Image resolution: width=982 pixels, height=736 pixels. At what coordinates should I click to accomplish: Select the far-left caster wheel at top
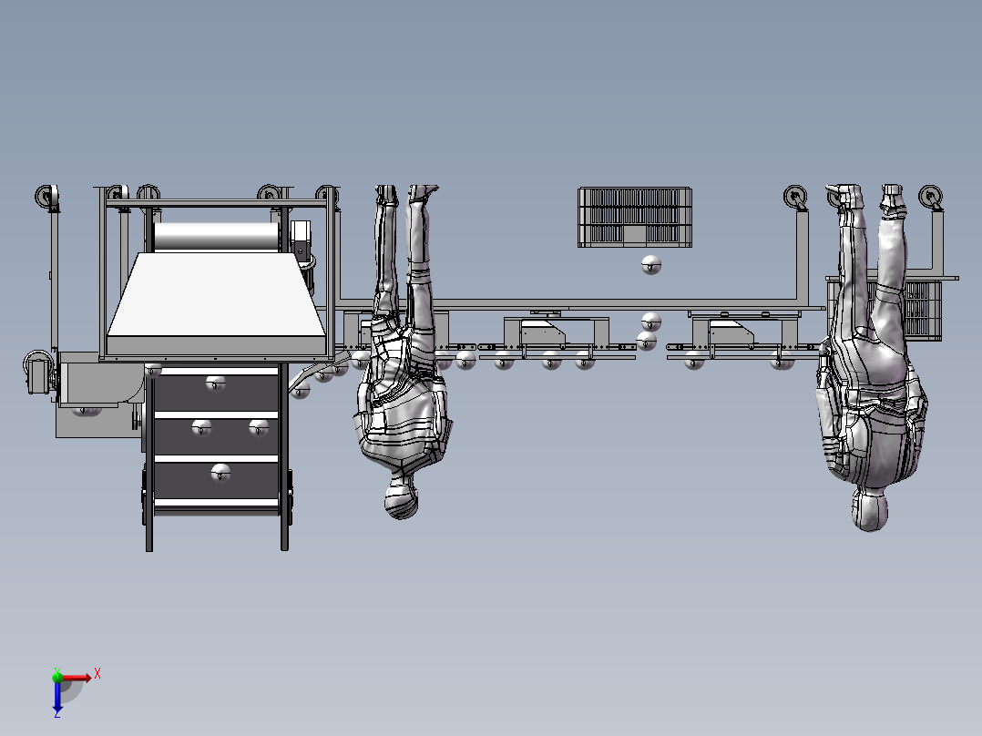coord(46,197)
